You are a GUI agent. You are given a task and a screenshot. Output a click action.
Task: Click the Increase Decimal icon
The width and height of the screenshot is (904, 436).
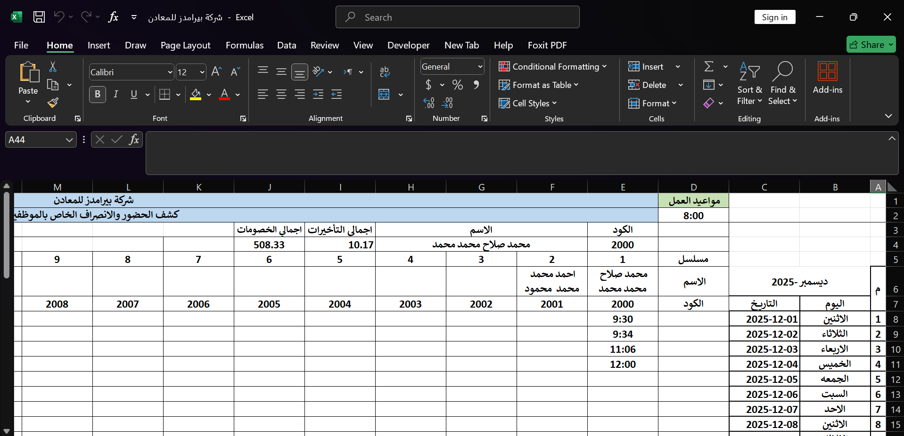(x=428, y=103)
